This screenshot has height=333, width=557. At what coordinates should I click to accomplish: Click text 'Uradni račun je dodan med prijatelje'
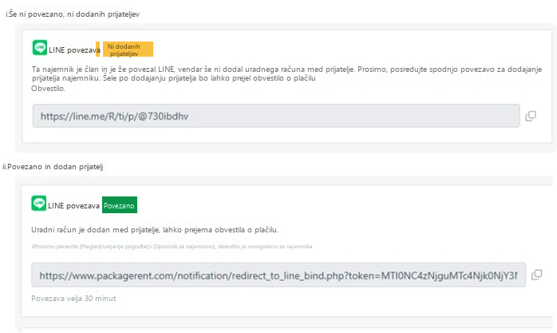point(96,230)
